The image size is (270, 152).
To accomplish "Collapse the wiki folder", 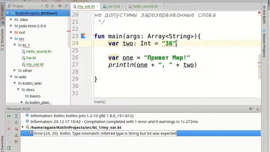I will tap(11, 77).
